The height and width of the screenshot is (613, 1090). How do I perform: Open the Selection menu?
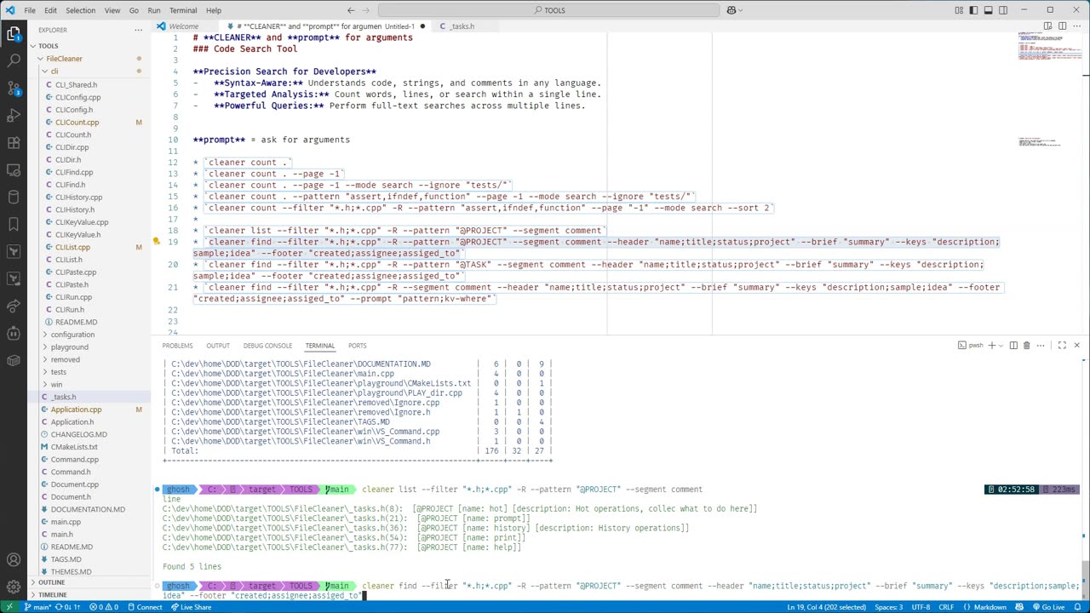pos(80,10)
